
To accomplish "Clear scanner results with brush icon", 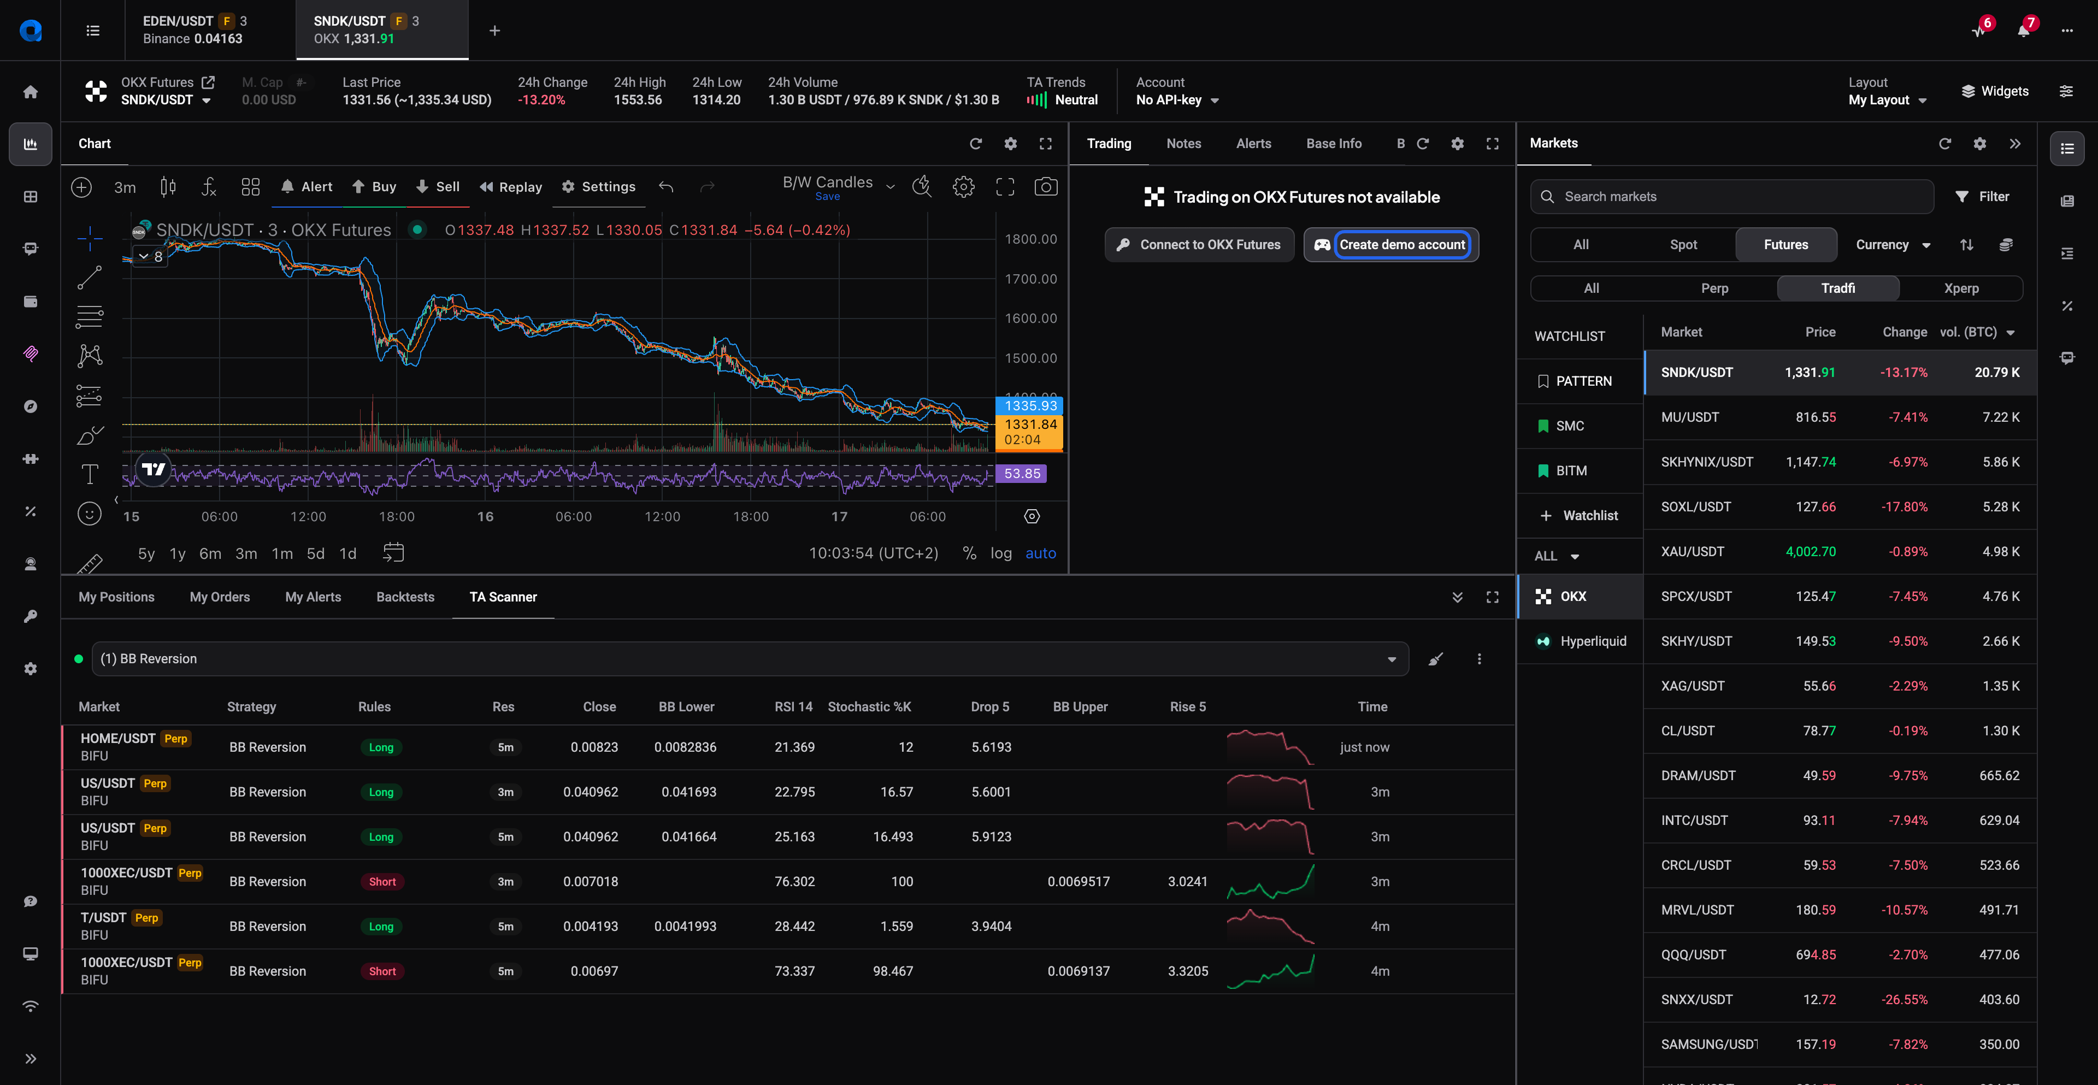I will pyautogui.click(x=1436, y=659).
